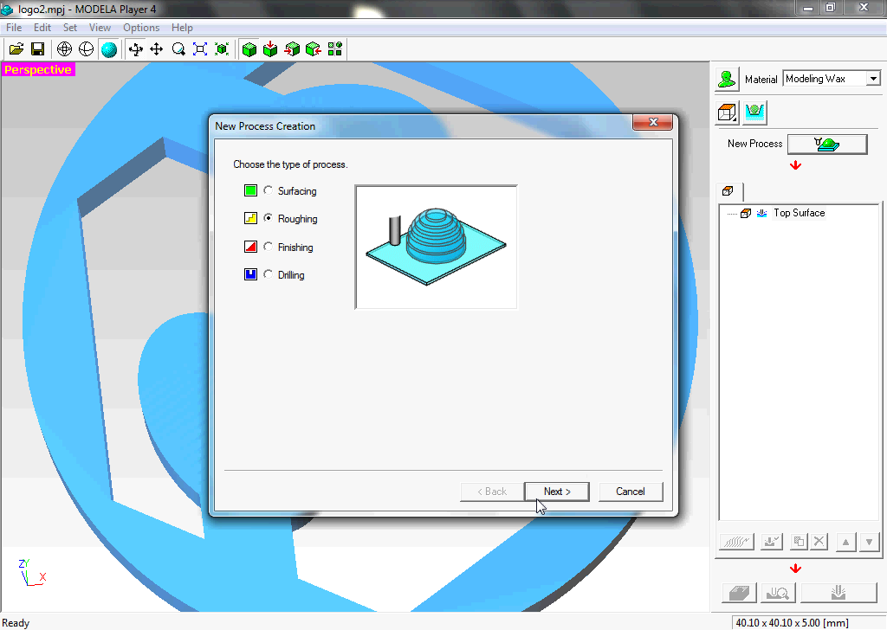Activate the four-way pan arrows tool
Image resolution: width=887 pixels, height=630 pixels.
(x=157, y=49)
